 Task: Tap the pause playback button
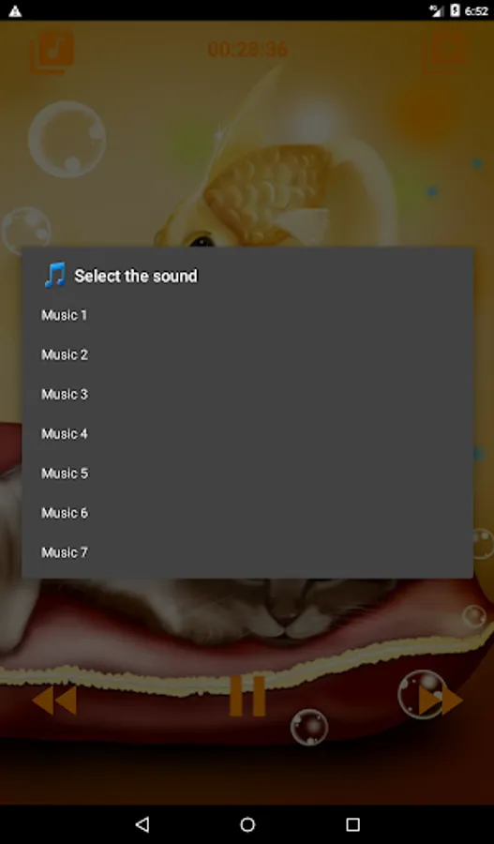coord(247,697)
